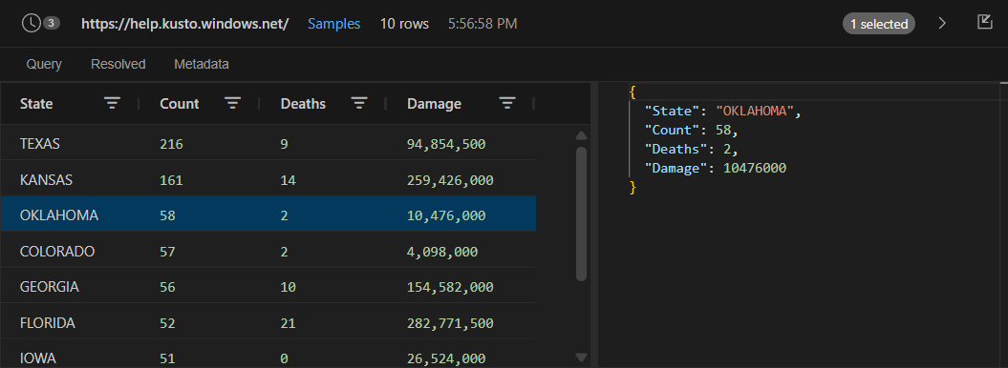Viewport: 1008px width, 368px height.
Task: Click the results scrollbar up arrow
Action: point(581,136)
